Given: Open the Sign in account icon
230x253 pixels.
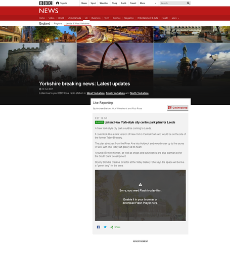Looking at the screenshot, I should (58, 3).
